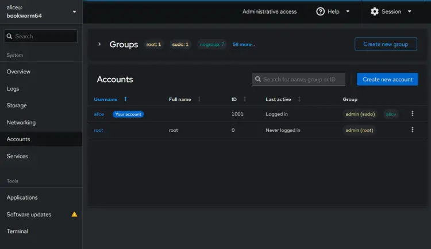Open the Help dropdown menu
This screenshot has height=249, width=431.
click(x=333, y=11)
